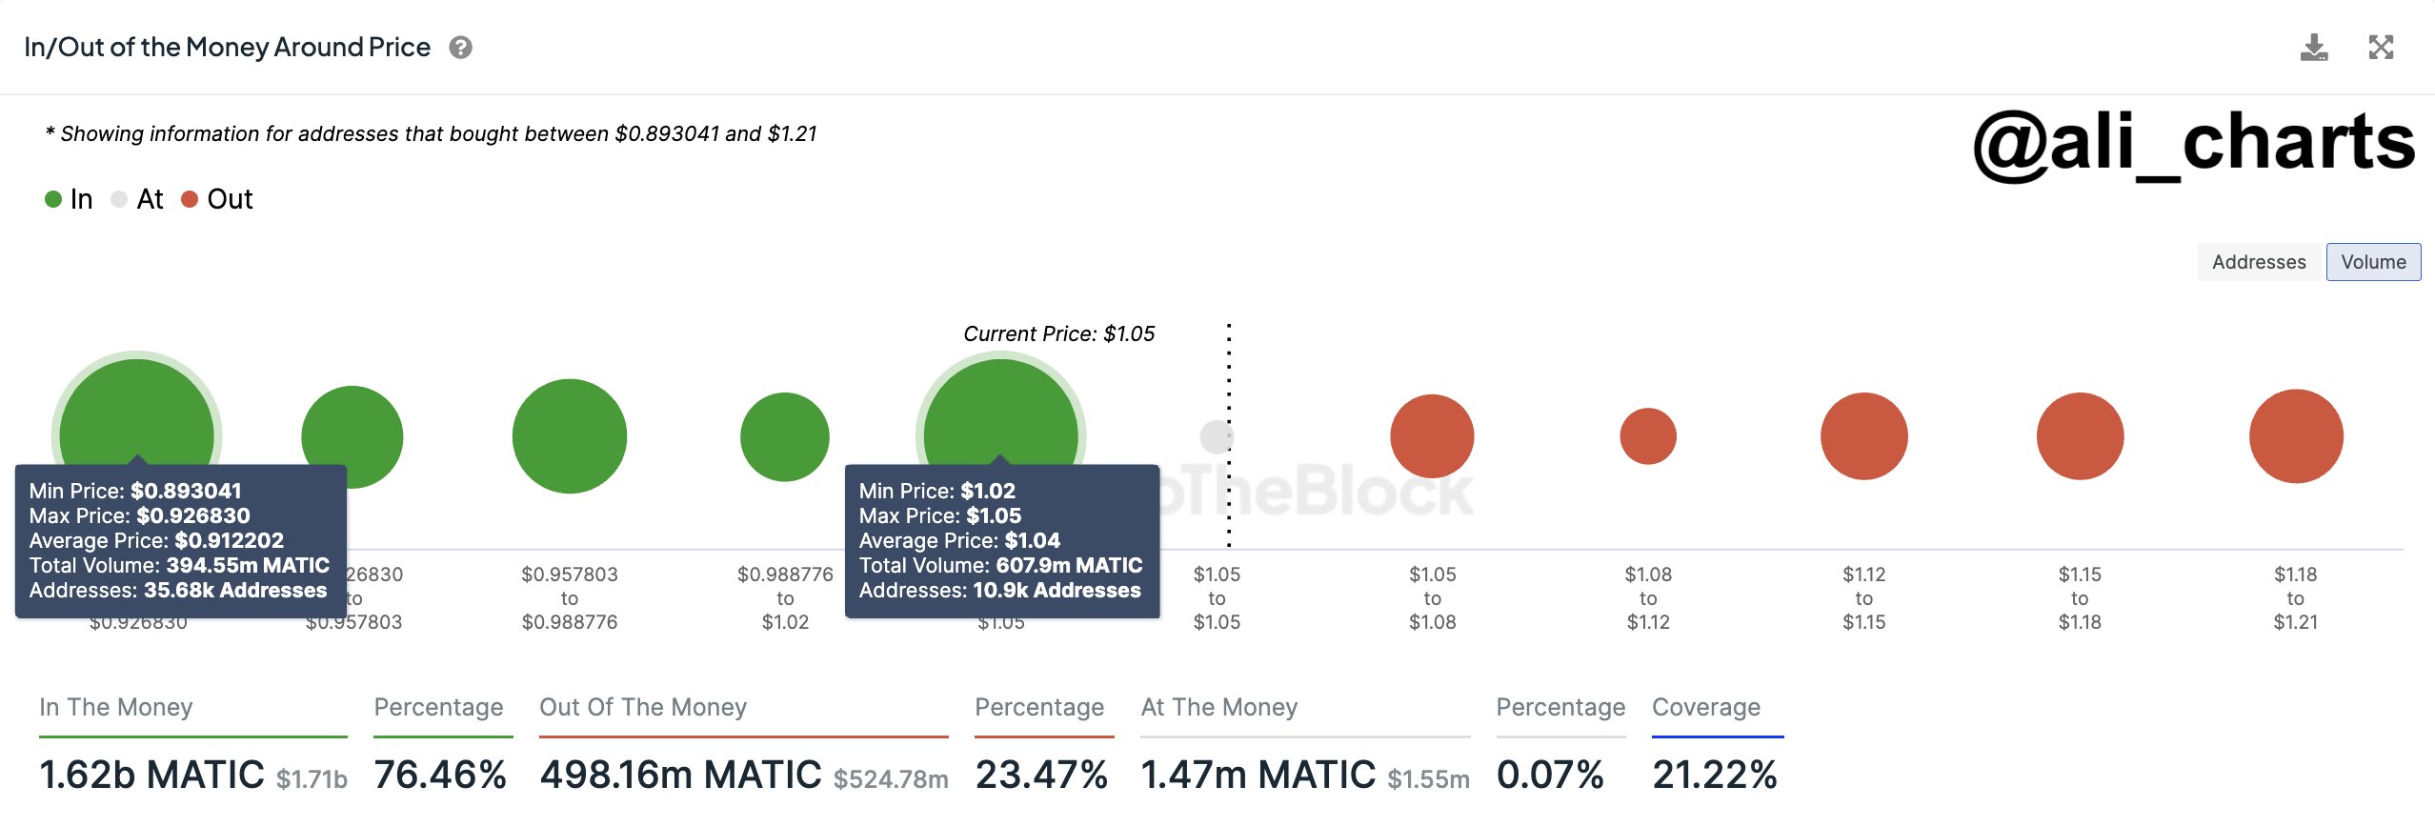The image size is (2435, 827).
Task: Click the red bubble above $1.05 to $1.08
Action: [1432, 436]
